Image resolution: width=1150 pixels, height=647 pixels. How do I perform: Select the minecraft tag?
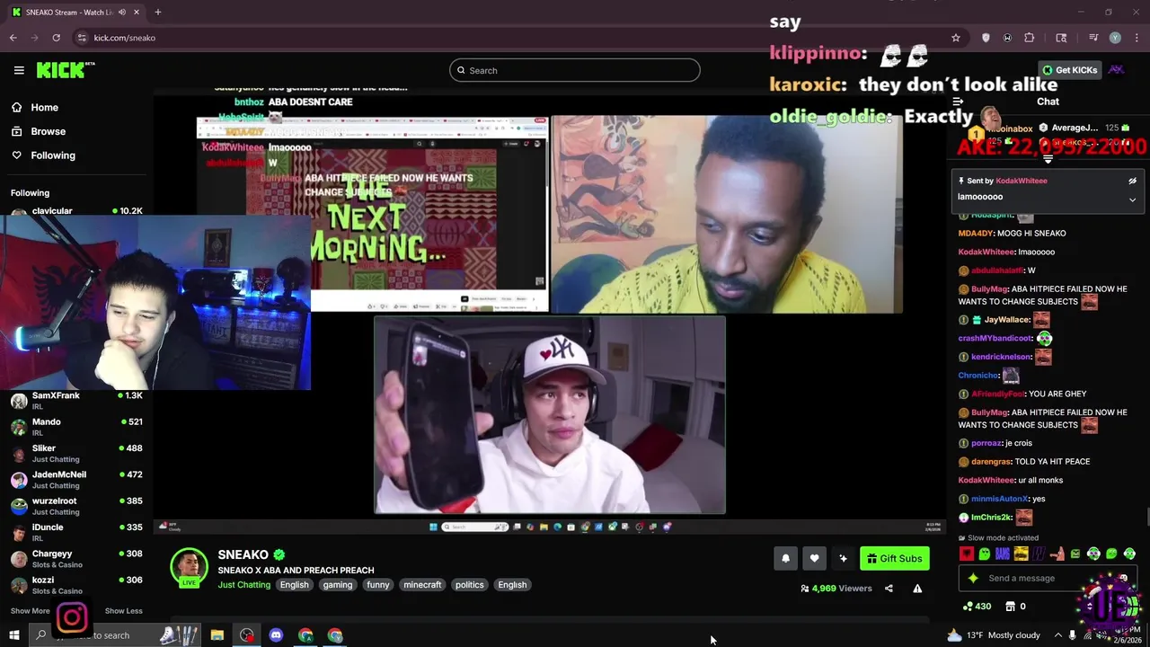pyautogui.click(x=422, y=585)
